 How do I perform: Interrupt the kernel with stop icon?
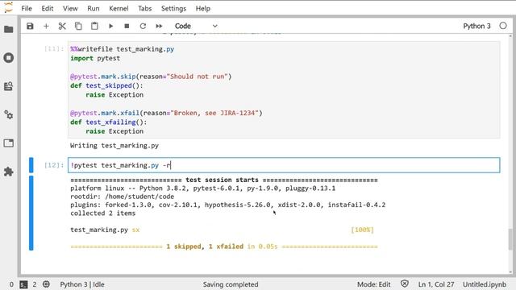pos(127,26)
